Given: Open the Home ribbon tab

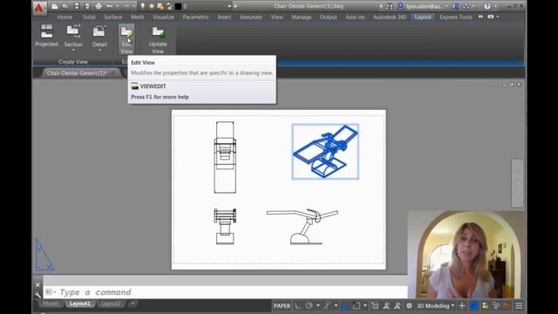Looking at the screenshot, I should 65,17.
